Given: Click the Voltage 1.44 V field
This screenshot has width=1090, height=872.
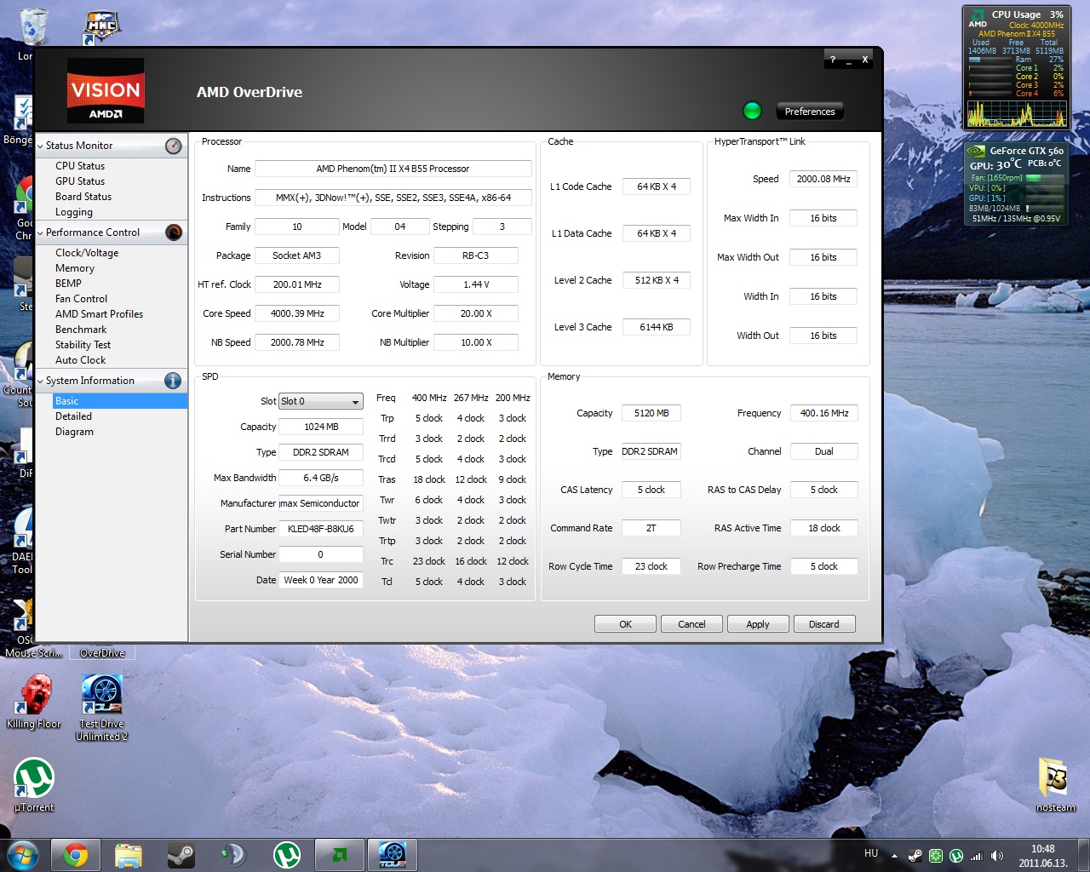Looking at the screenshot, I should tap(476, 284).
